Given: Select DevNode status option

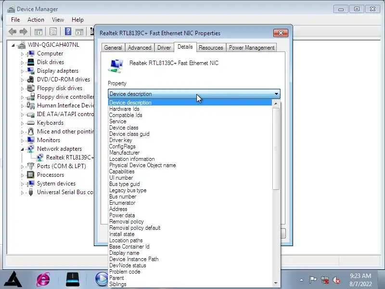Looking at the screenshot, I should click(x=190, y=265).
